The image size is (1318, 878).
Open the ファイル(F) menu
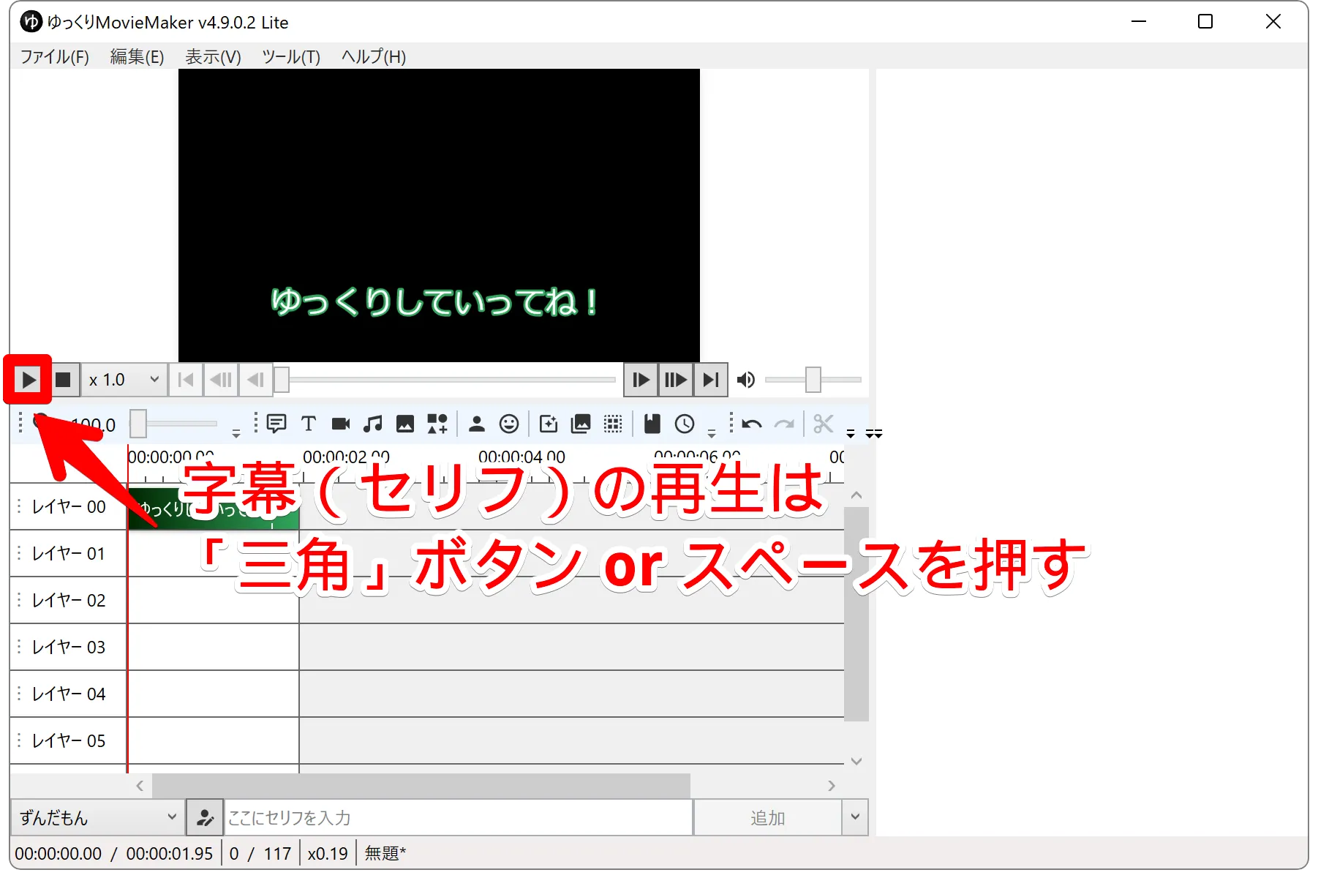pos(54,56)
